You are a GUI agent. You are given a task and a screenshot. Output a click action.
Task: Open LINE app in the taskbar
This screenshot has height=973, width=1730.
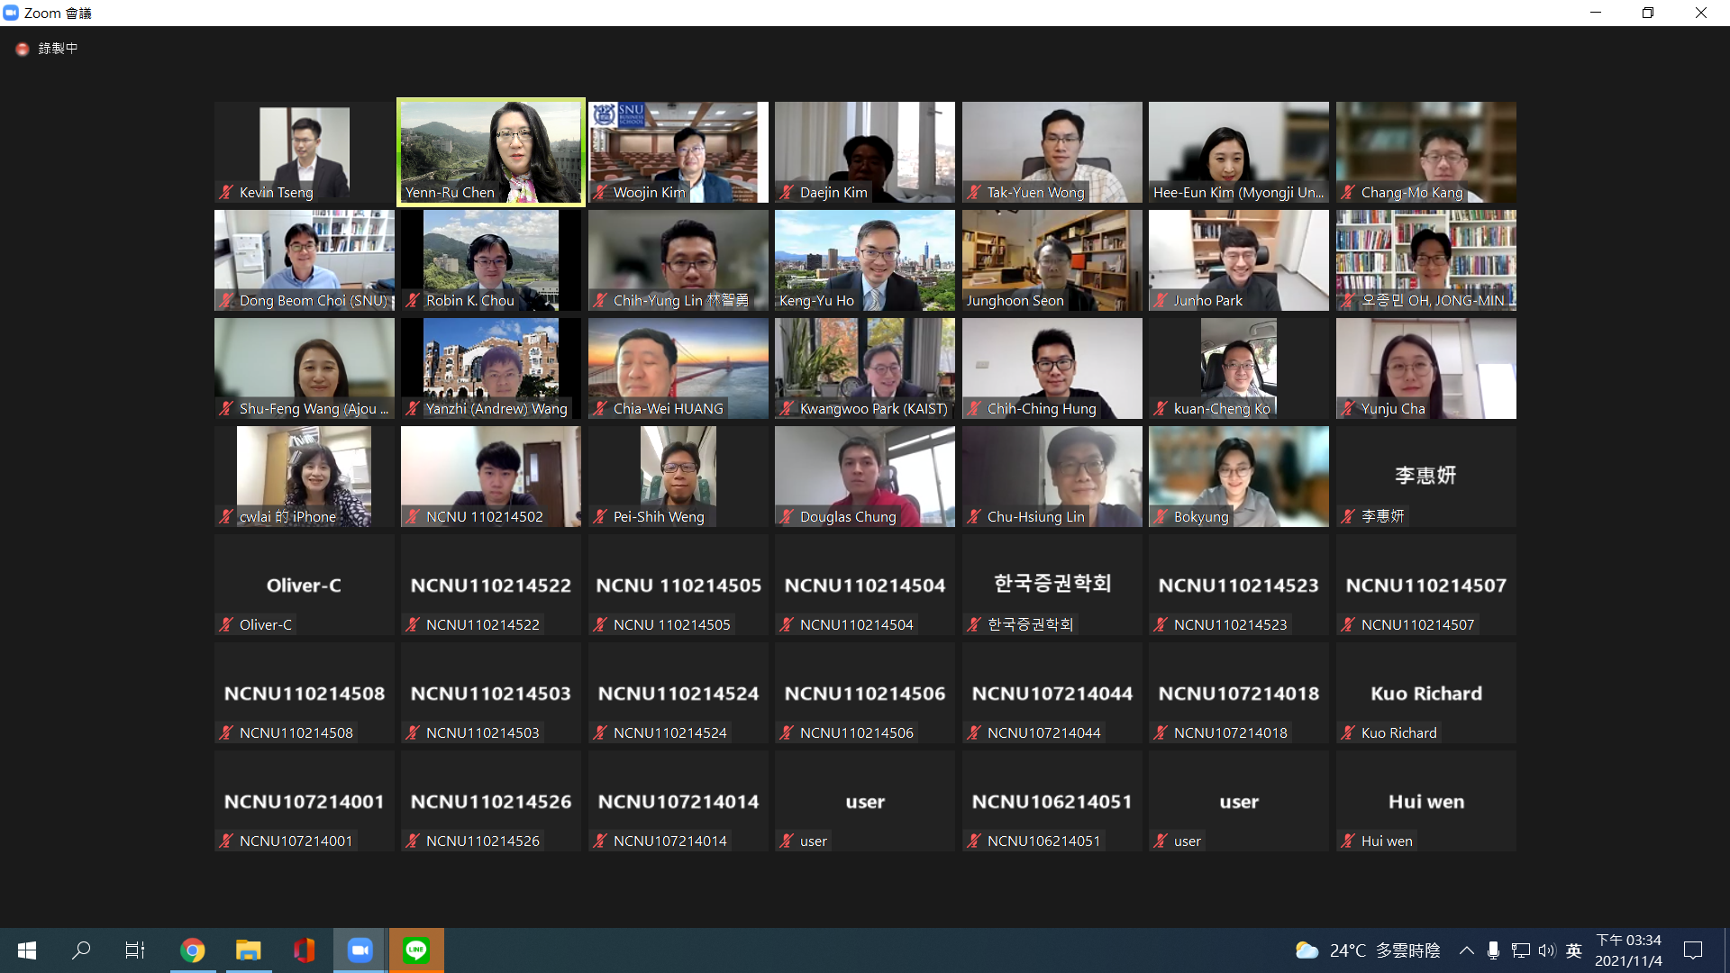pyautogui.click(x=416, y=950)
